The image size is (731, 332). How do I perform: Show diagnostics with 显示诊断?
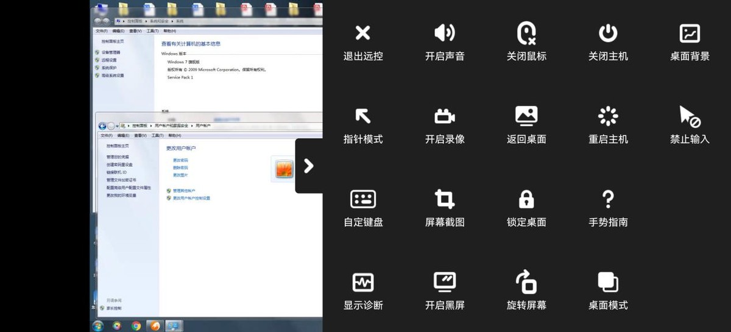[x=363, y=292]
